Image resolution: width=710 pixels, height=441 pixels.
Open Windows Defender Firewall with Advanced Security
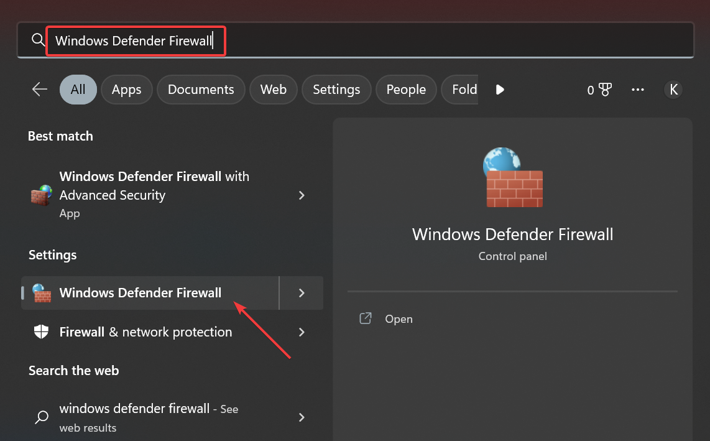pyautogui.click(x=154, y=195)
